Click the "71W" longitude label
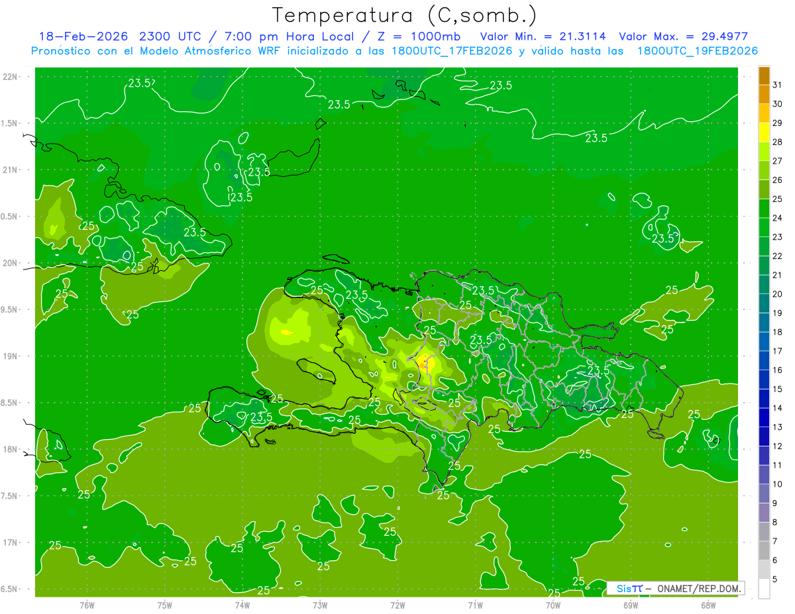Image resolution: width=795 pixels, height=614 pixels. point(475,605)
